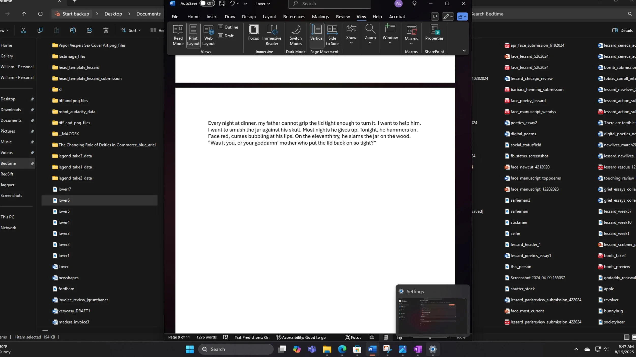Open the Lover document title dropdown
Image resolution: width=636 pixels, height=357 pixels.
point(263,4)
